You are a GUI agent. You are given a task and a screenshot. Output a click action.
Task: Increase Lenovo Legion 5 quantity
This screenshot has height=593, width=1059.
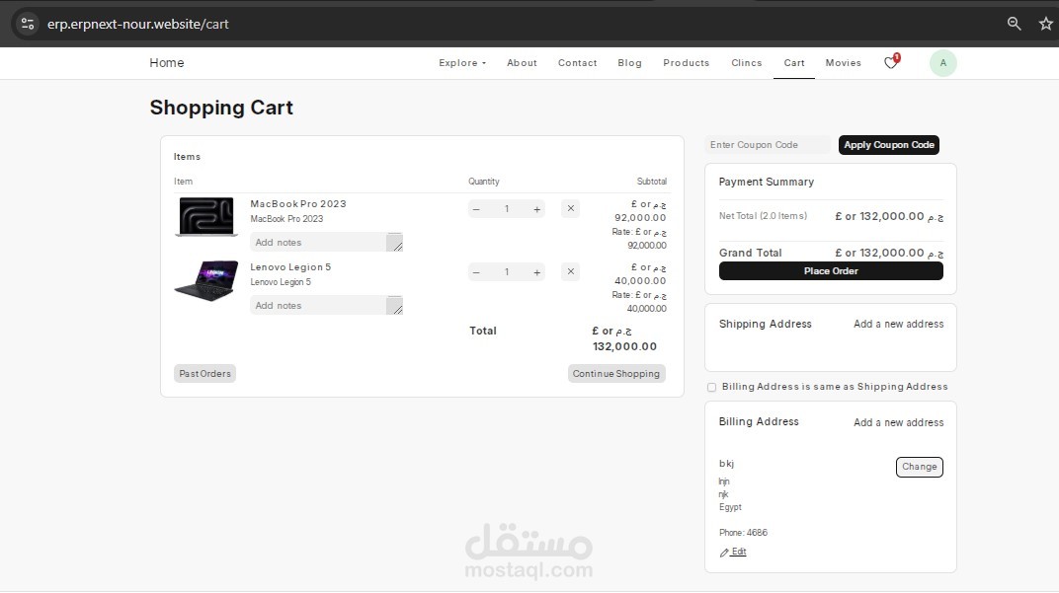(537, 272)
